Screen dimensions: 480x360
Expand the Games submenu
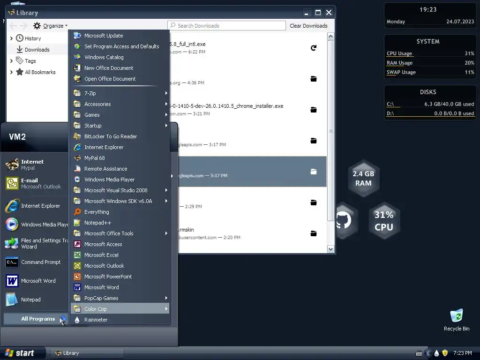point(120,115)
